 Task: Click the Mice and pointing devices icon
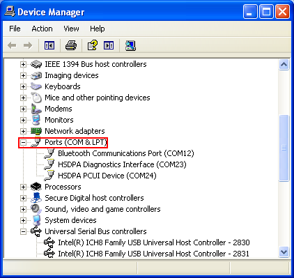pyautogui.click(x=36, y=98)
